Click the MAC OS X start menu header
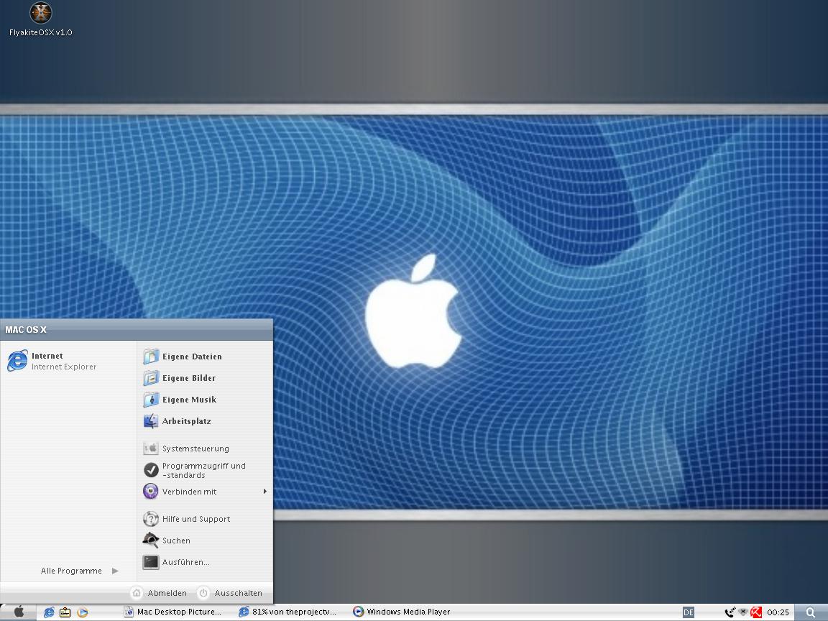Image resolution: width=828 pixels, height=621 pixels. tap(137, 329)
